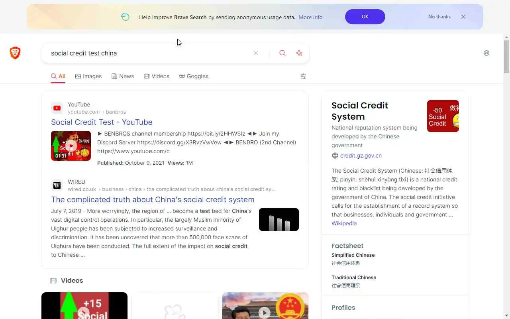Click the YouTube favicon in first result
This screenshot has width=510, height=319.
(x=57, y=108)
